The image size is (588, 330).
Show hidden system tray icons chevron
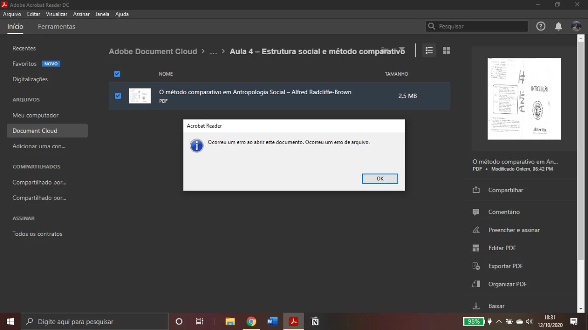click(x=499, y=322)
